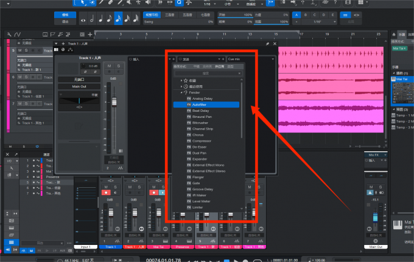This screenshot has height=262, width=414.
Task: Open Home icon in browser panel
Action: [394, 34]
